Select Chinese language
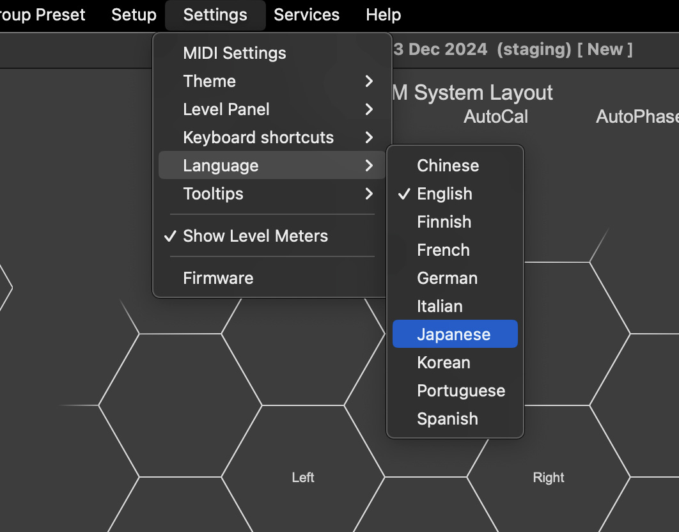Viewport: 679px width, 532px height. pos(448,166)
